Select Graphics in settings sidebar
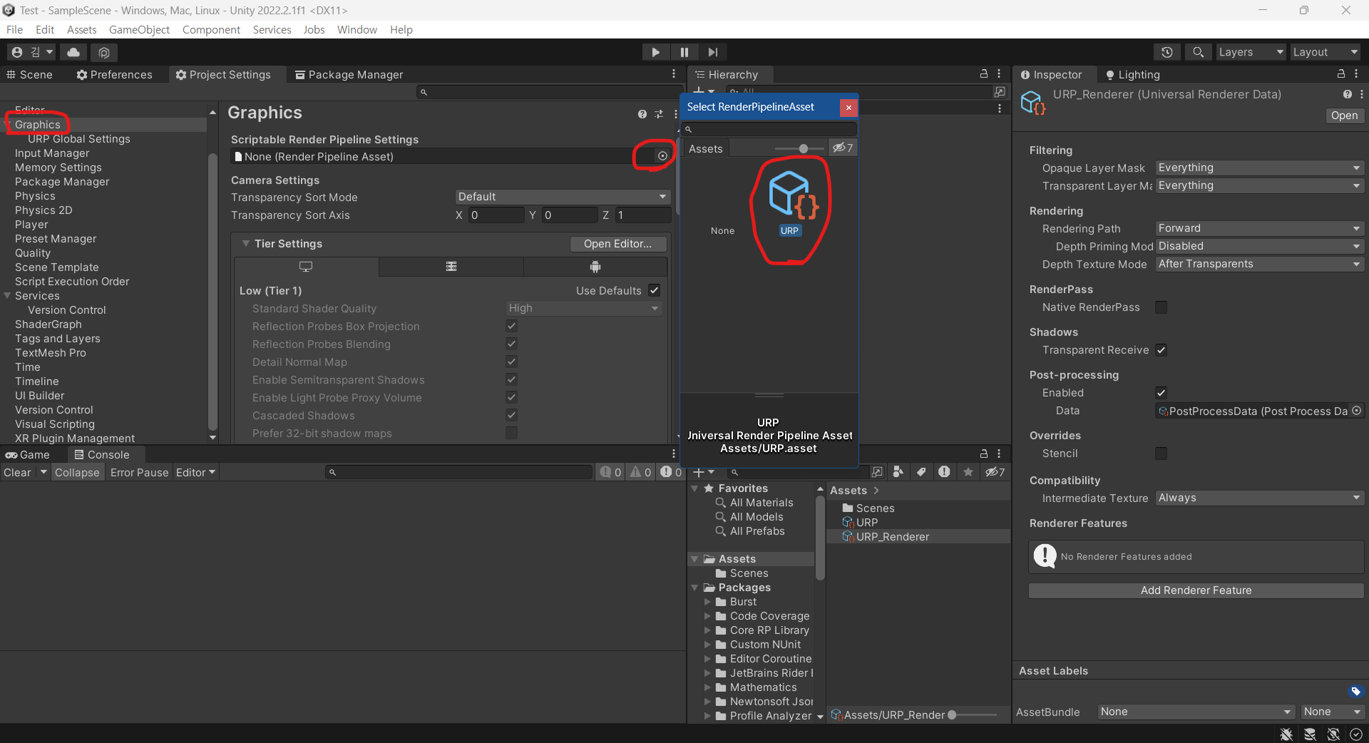The height and width of the screenshot is (743, 1369). [38, 125]
